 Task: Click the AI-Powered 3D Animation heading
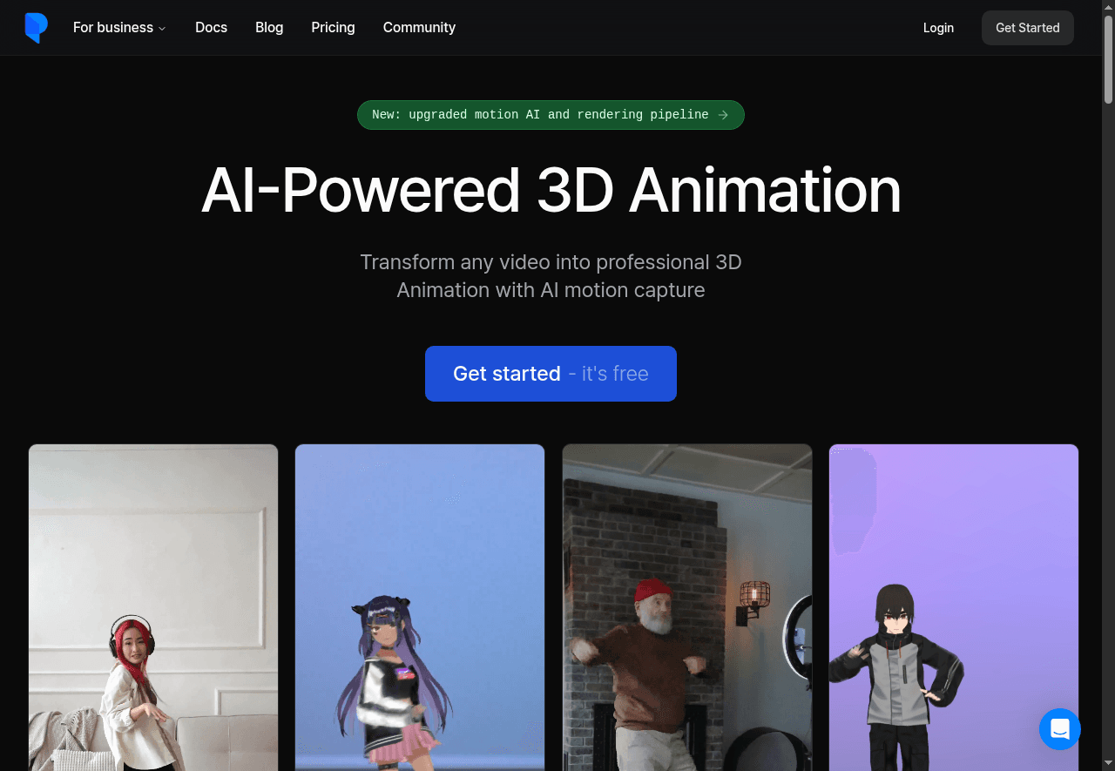pyautogui.click(x=551, y=190)
